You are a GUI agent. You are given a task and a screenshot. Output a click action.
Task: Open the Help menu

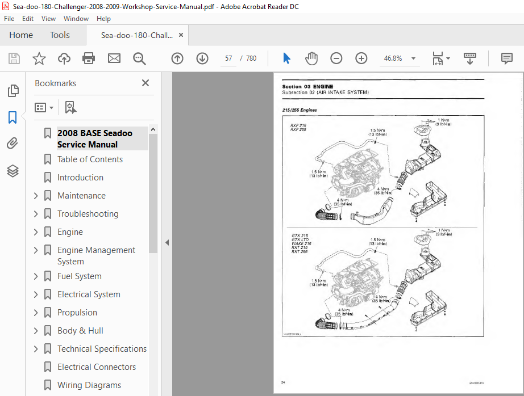tap(103, 19)
